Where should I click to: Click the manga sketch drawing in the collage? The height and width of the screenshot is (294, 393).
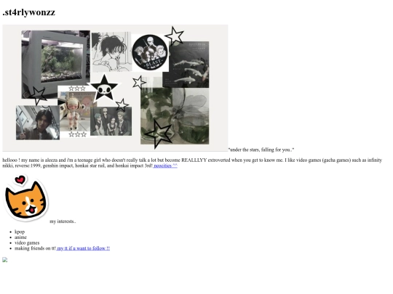click(111, 52)
